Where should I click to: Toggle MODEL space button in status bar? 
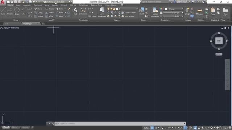(146, 127)
